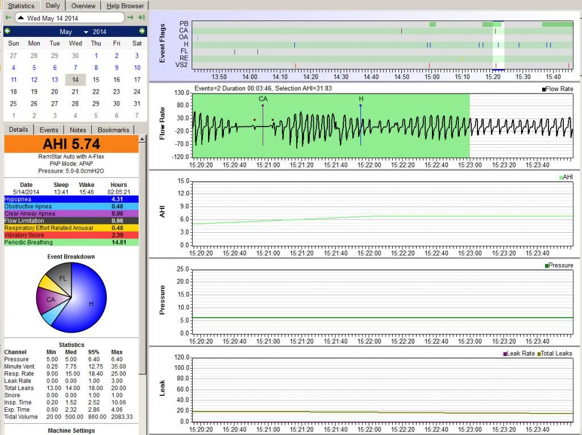The height and width of the screenshot is (435, 582).
Task: Open the Help Browser tab
Action: [x=125, y=6]
